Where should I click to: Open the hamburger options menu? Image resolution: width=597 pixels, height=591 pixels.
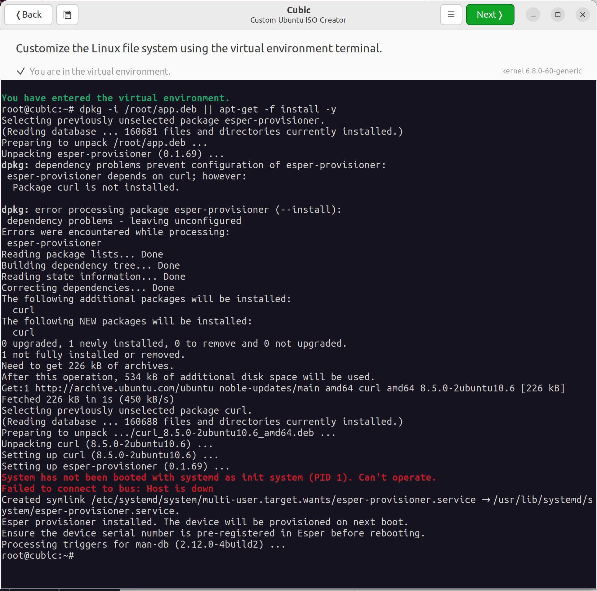tap(451, 15)
